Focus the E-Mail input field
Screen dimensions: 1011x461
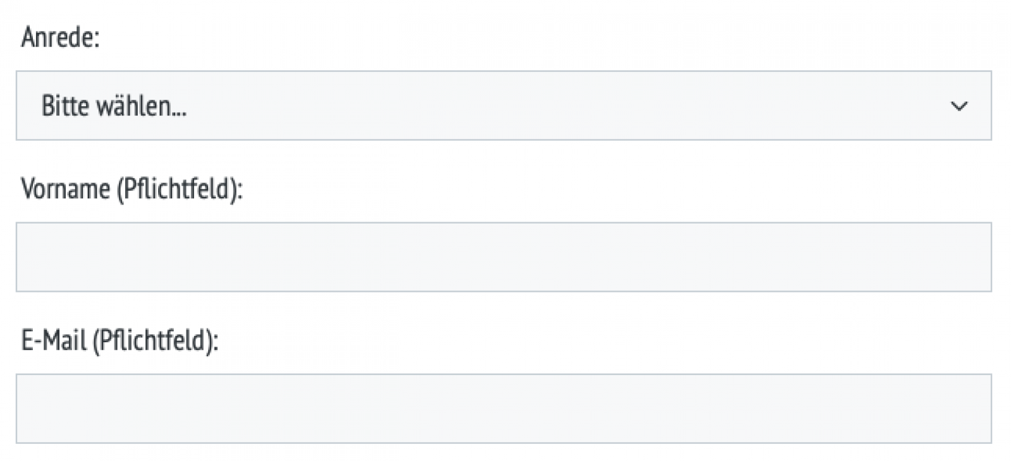[x=503, y=409]
